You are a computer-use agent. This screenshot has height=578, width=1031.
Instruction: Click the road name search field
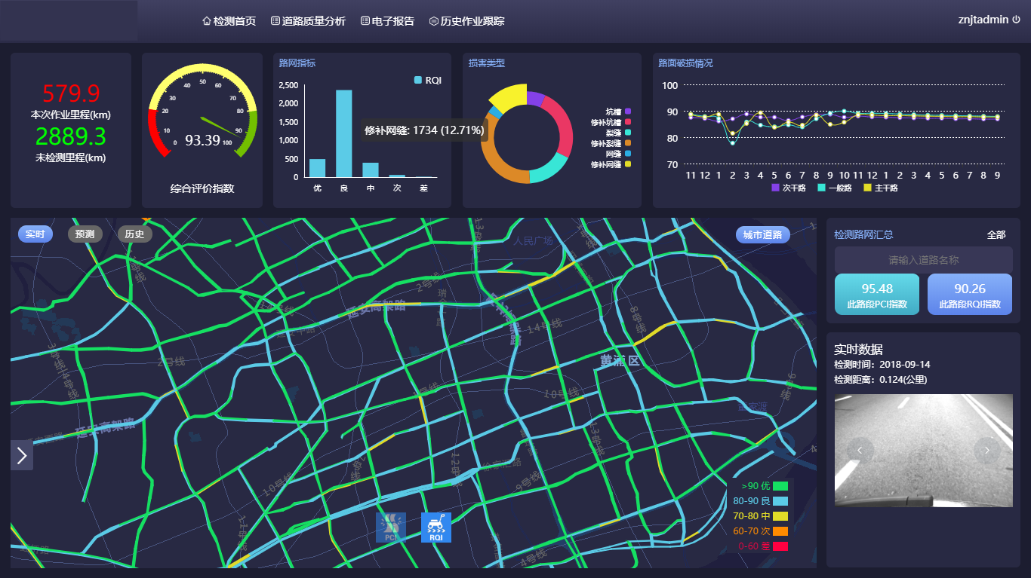point(923,260)
